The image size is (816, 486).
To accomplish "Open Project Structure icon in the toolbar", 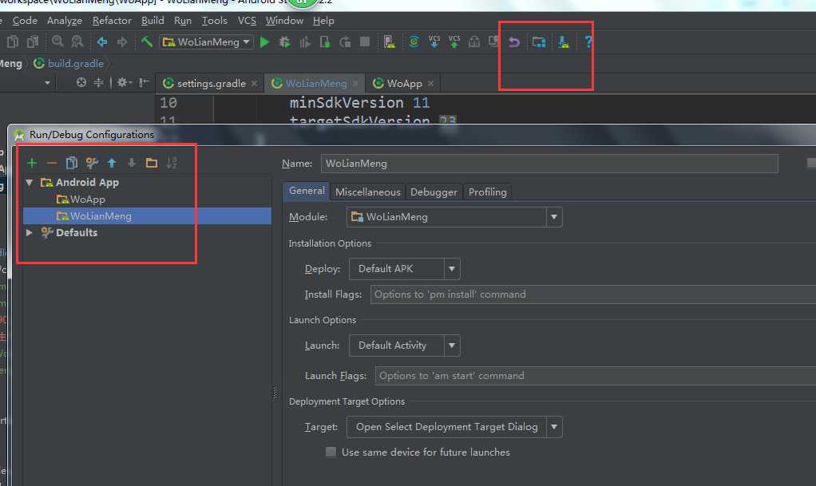I will tap(539, 42).
